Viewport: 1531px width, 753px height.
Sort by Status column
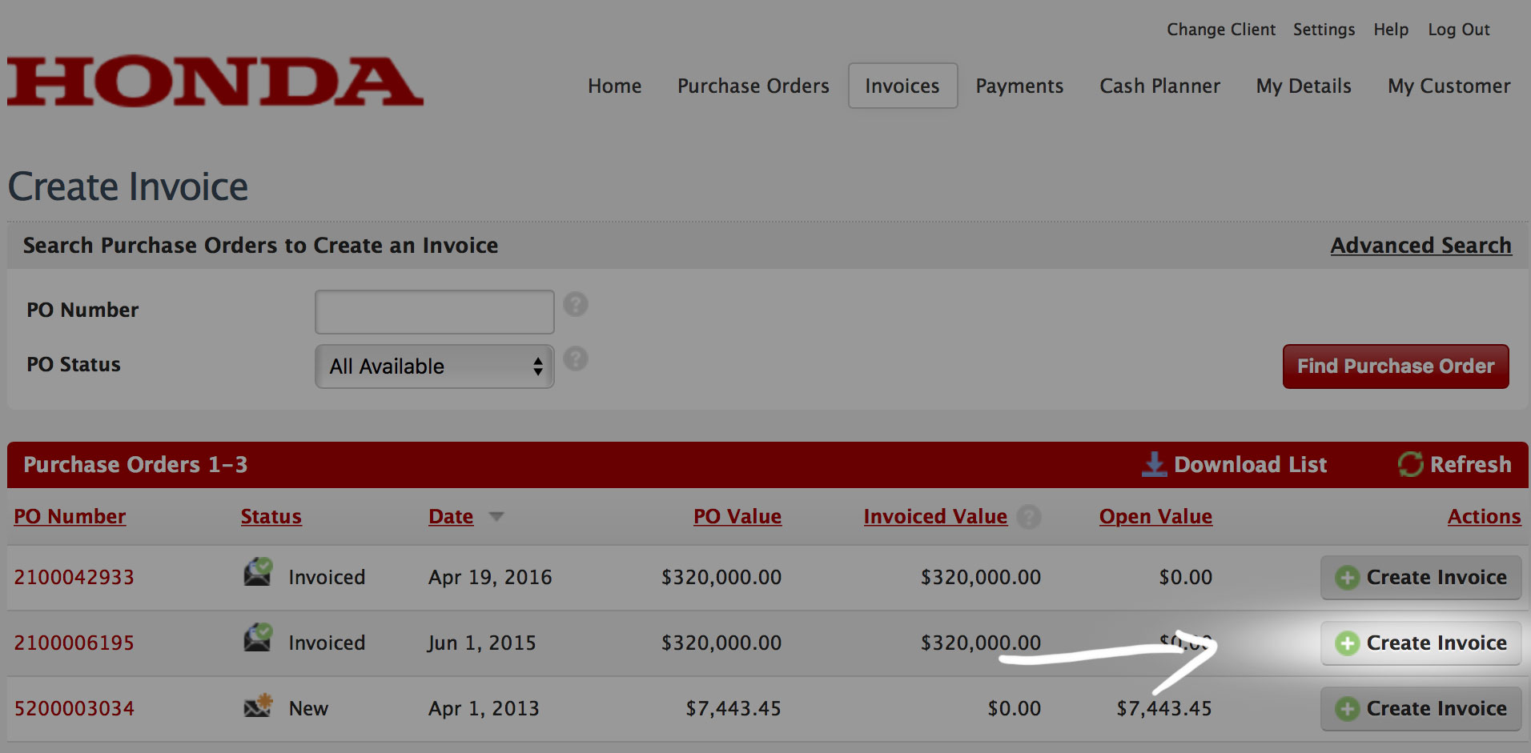pyautogui.click(x=271, y=517)
